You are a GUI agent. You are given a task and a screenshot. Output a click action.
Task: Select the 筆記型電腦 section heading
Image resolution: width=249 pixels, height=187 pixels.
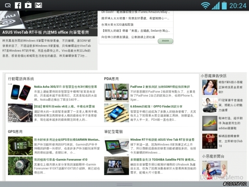click(113, 132)
